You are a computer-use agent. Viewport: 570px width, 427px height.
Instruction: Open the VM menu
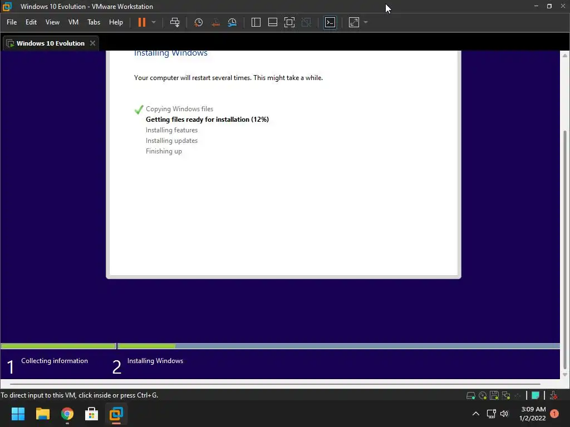click(73, 22)
